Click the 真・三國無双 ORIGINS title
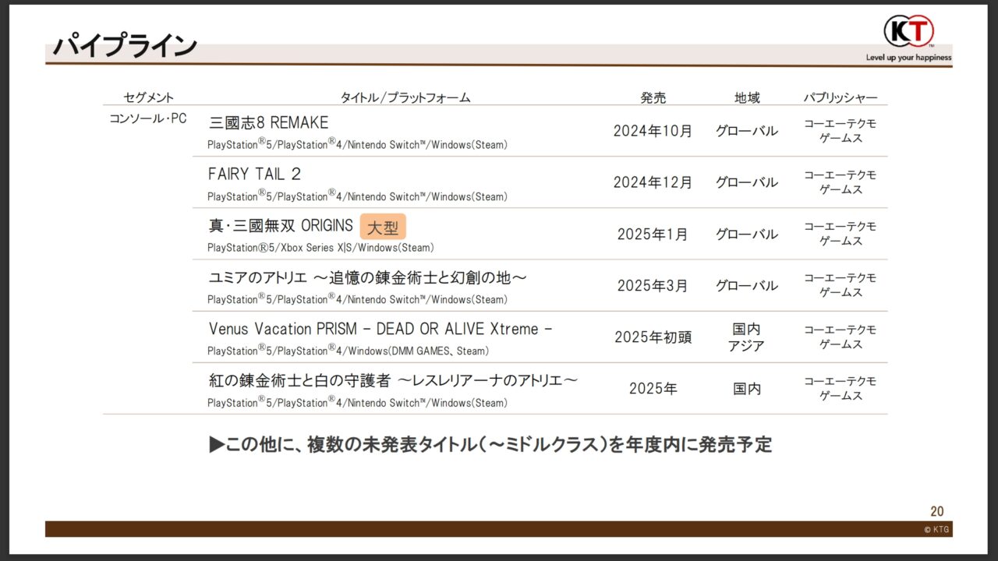 coord(281,226)
